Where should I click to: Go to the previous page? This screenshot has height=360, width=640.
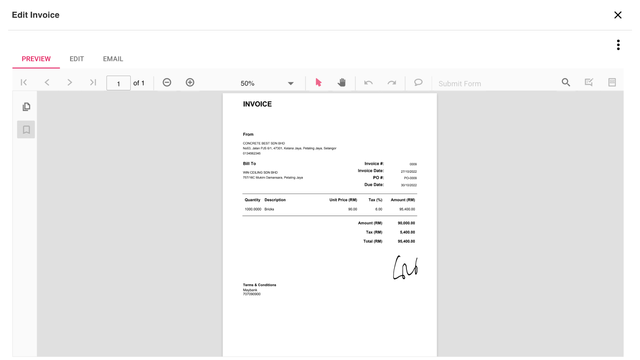tap(47, 82)
